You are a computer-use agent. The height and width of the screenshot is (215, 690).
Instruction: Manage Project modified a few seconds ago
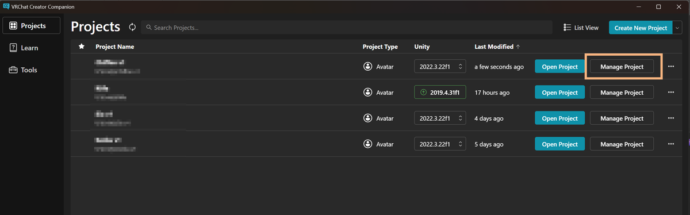point(622,67)
